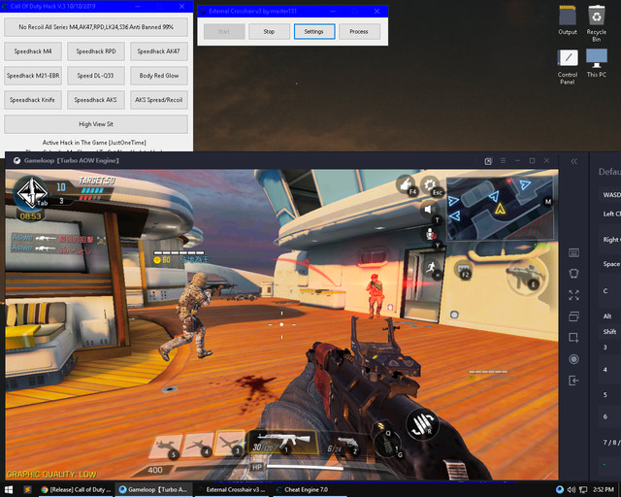621x497 pixels.
Task: Click taskbar clock 2:52 PM
Action: pyautogui.click(x=604, y=490)
